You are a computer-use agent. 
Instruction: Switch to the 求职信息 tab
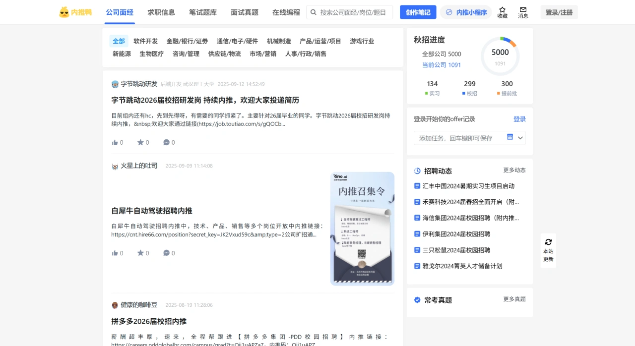(x=161, y=12)
